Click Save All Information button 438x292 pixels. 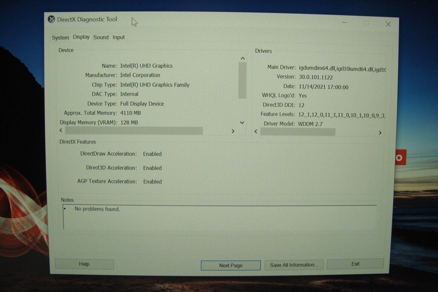click(x=294, y=265)
